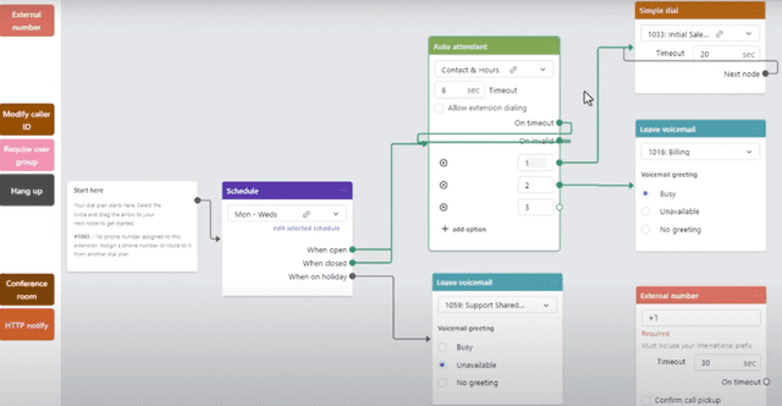The width and height of the screenshot is (782, 406).
Task: Click the Start here output connector dot
Action: click(197, 200)
